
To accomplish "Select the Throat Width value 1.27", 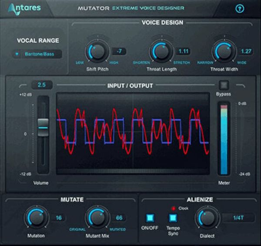I will point(246,51).
